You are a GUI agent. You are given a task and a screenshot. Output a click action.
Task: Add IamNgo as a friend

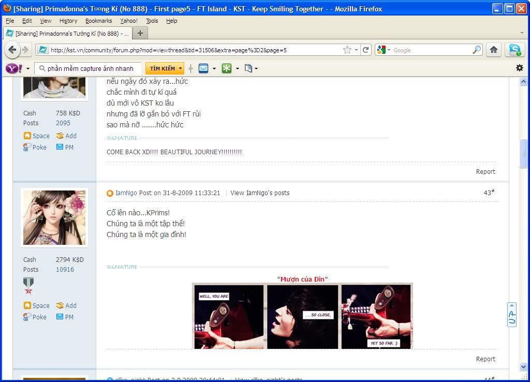[x=67, y=305]
